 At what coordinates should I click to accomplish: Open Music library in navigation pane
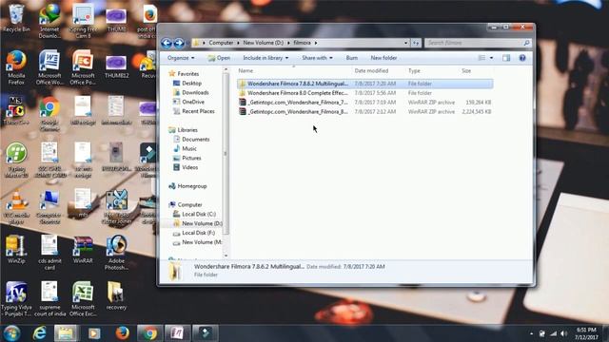186,148
